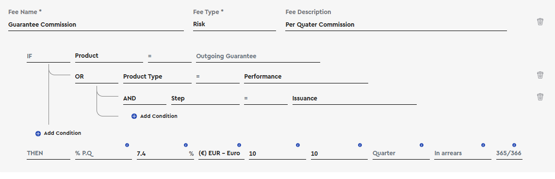555x179 pixels.
Task: Change the Product Type value Performance
Action: coord(306,77)
